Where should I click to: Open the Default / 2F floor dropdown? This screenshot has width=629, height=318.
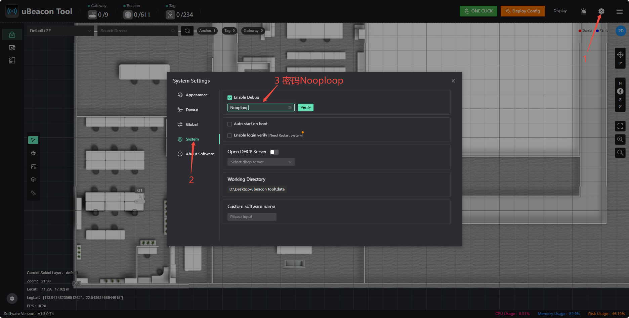tap(60, 31)
